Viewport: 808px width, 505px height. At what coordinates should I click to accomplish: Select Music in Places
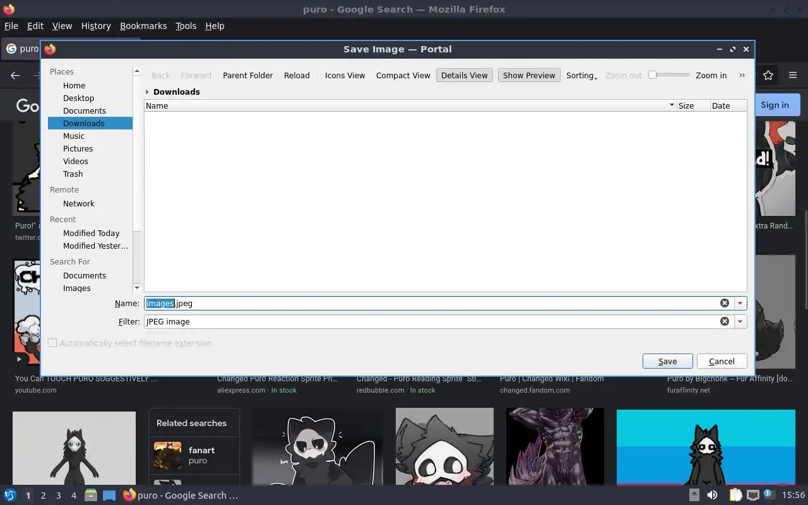pos(73,136)
